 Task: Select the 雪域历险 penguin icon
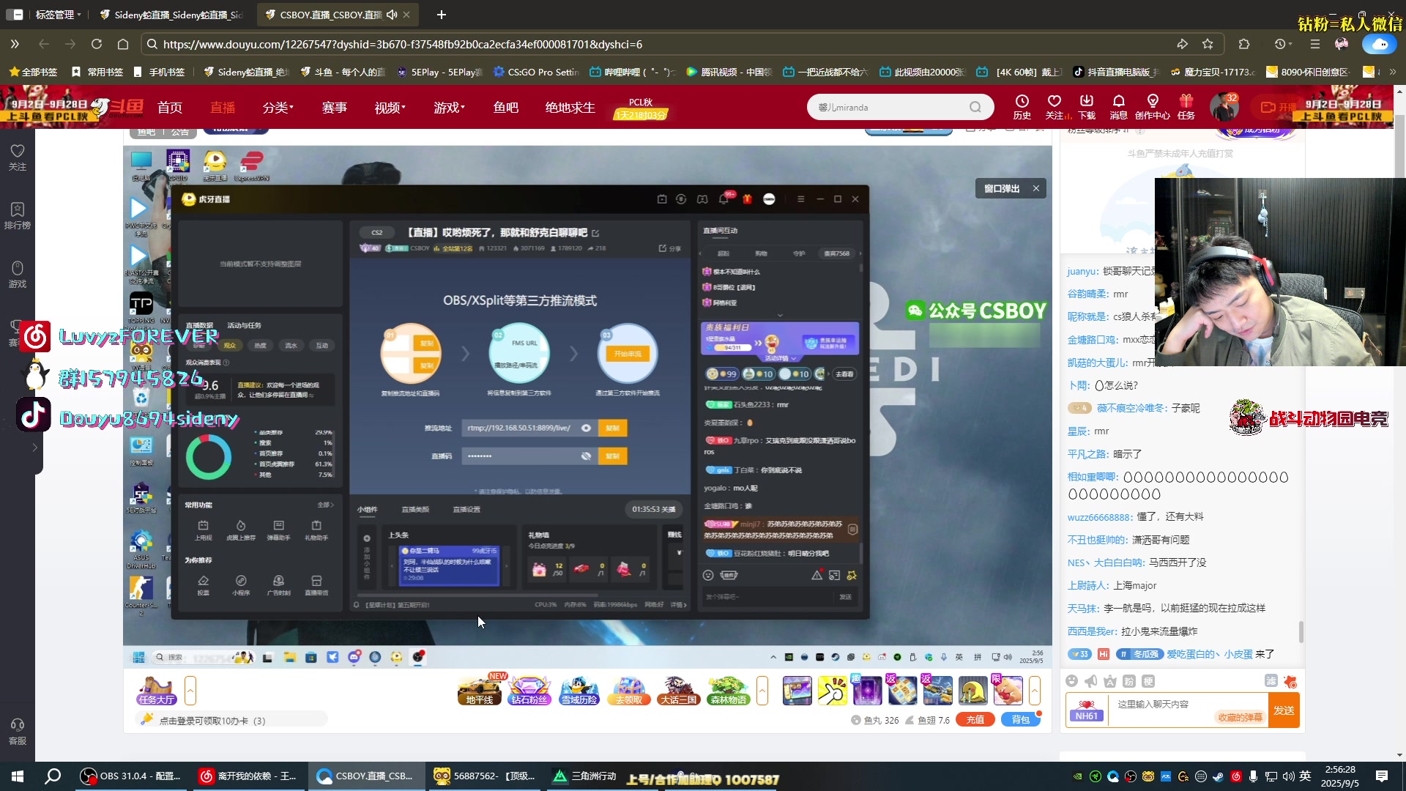tap(579, 691)
